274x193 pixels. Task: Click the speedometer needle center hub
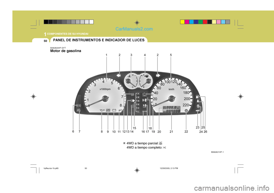[x=172, y=99]
